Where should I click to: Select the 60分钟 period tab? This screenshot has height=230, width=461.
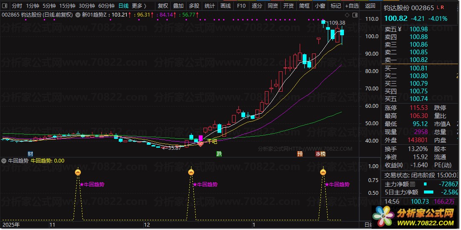[106, 6]
